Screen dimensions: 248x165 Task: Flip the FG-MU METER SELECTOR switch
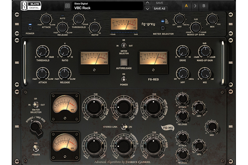click(36, 104)
